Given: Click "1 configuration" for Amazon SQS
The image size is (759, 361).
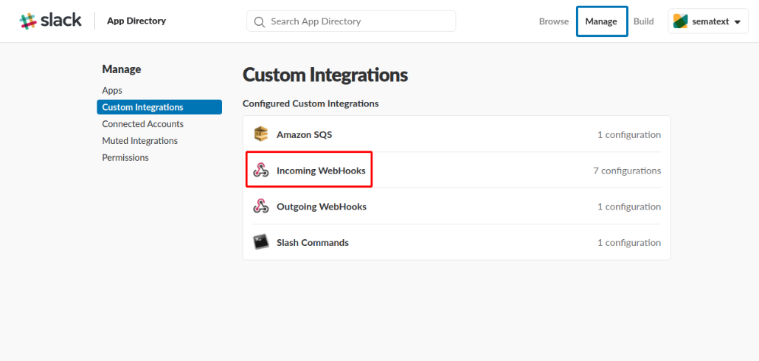Looking at the screenshot, I should tap(628, 134).
